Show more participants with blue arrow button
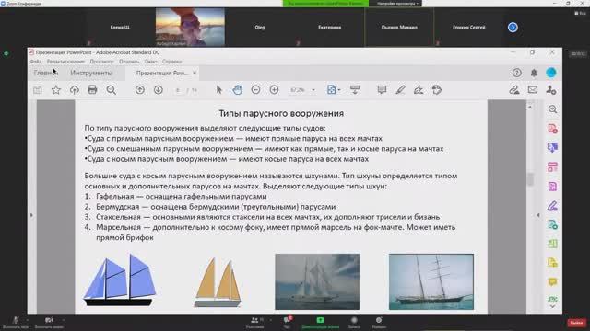Image resolution: width=590 pixels, height=331 pixels. pyautogui.click(x=513, y=28)
